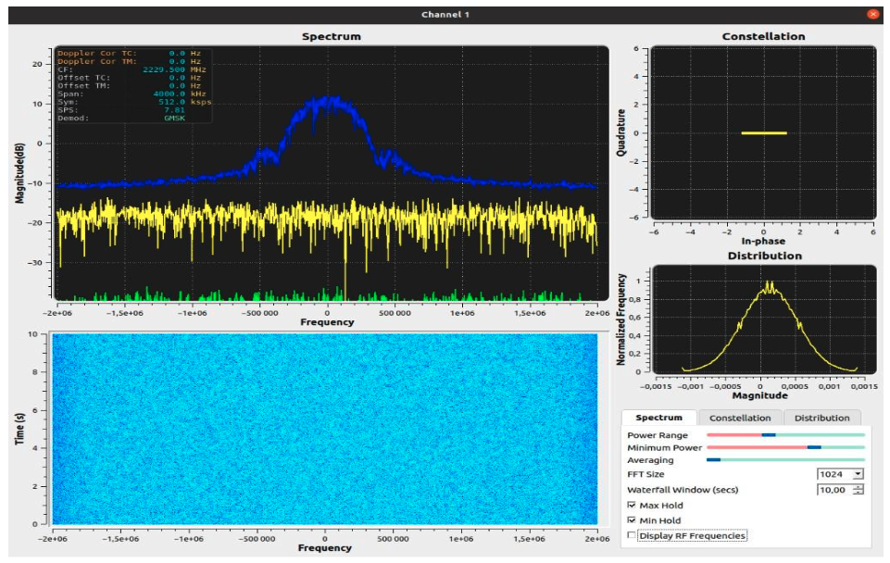Click the Waterfall Window seconds field
Viewport: 890px width, 563px height.
835,490
